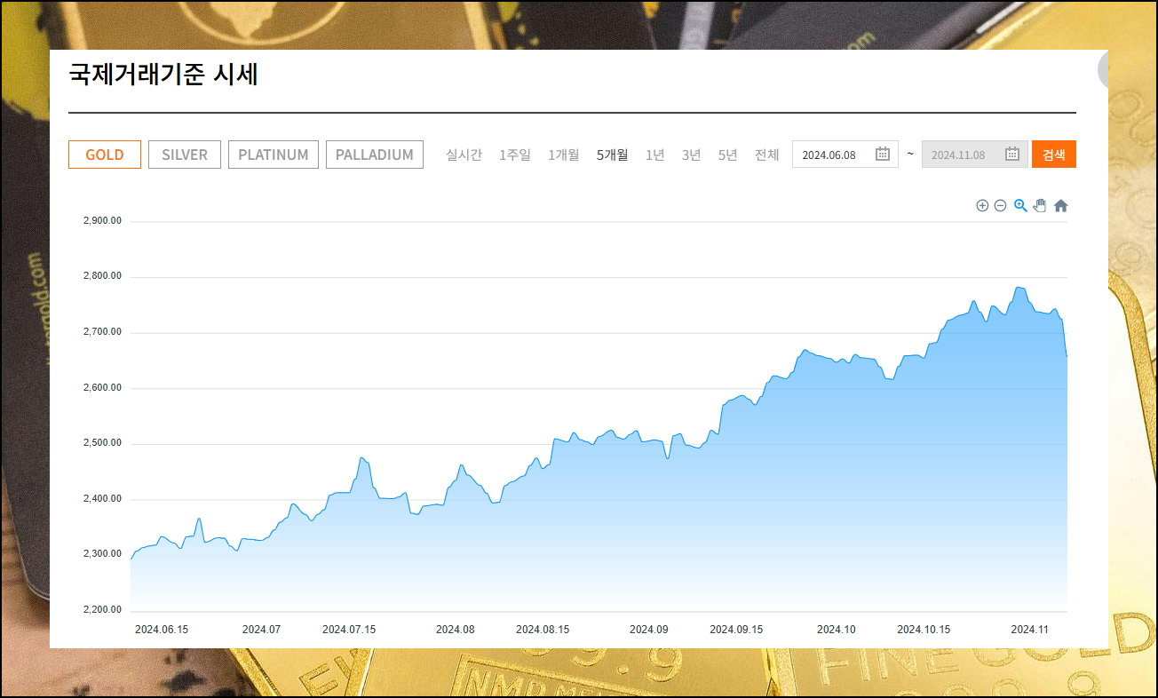
Task: Click the end date field 2024.11.08
Action: [975, 155]
